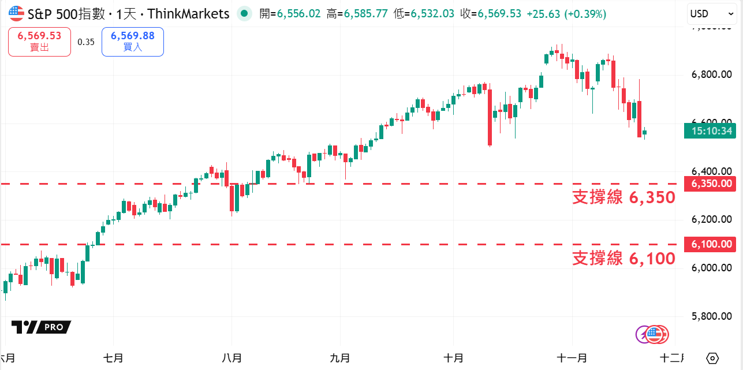The height and width of the screenshot is (370, 743).
Task: Click the 0.35 spread value between buy and sell
Action: pos(86,42)
